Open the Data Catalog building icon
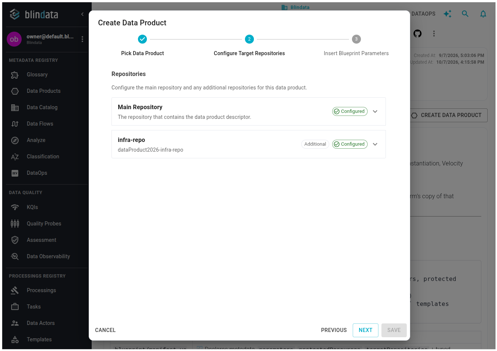 15,108
